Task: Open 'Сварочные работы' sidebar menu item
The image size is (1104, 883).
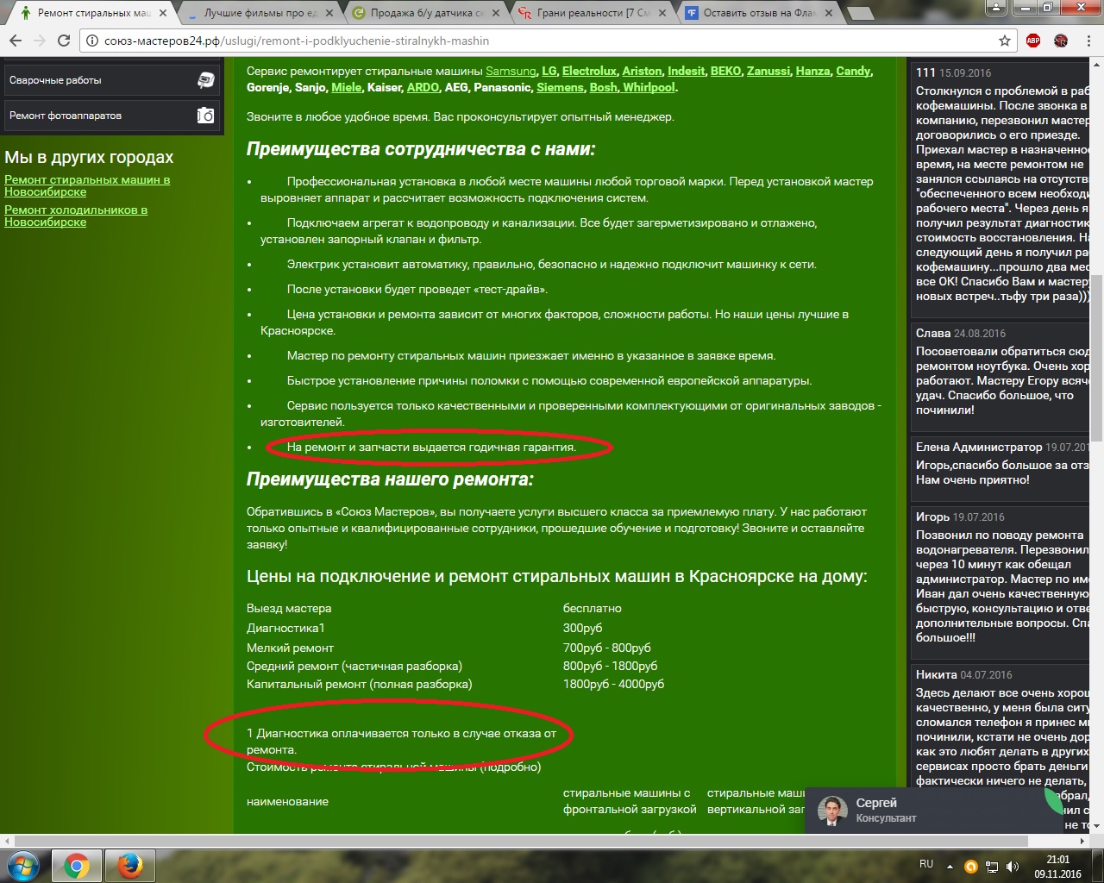Action: pyautogui.click(x=112, y=80)
